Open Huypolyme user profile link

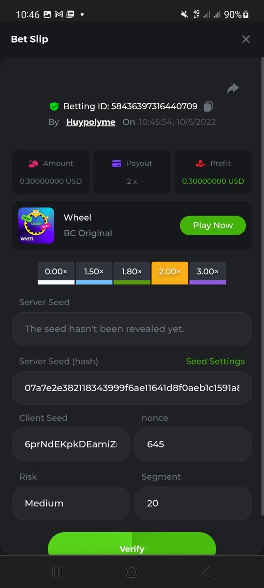tap(91, 122)
